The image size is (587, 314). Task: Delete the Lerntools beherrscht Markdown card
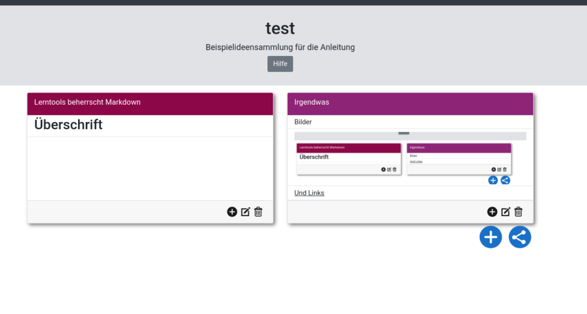tap(259, 212)
